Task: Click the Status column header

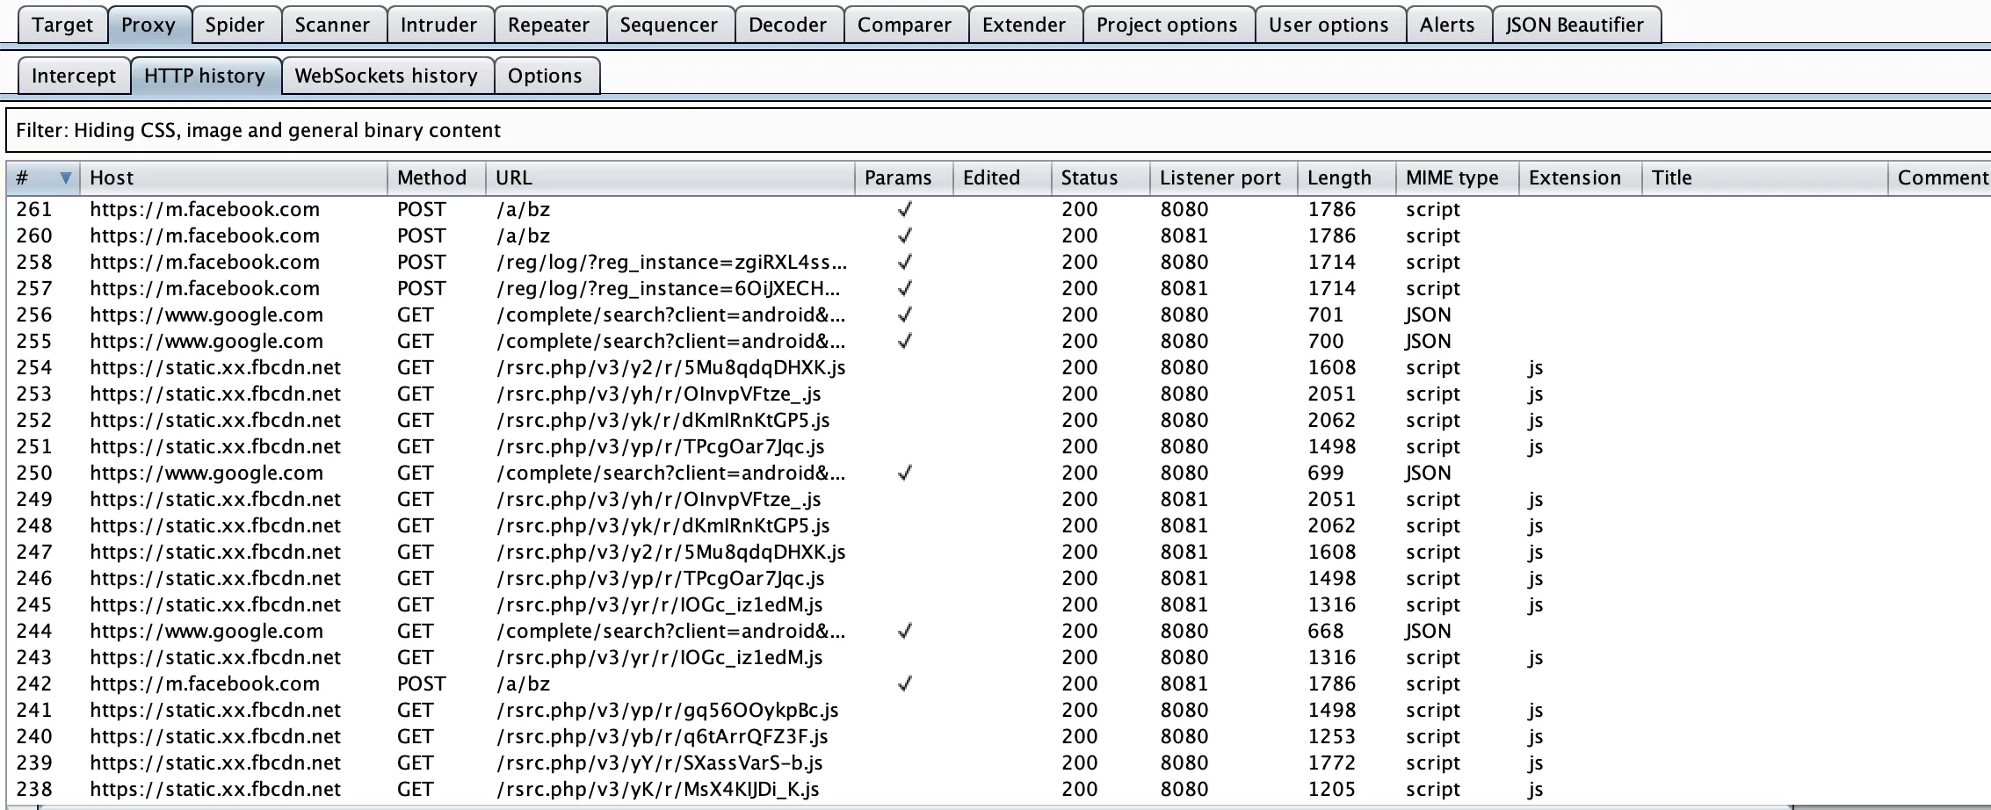Action: [x=1090, y=177]
